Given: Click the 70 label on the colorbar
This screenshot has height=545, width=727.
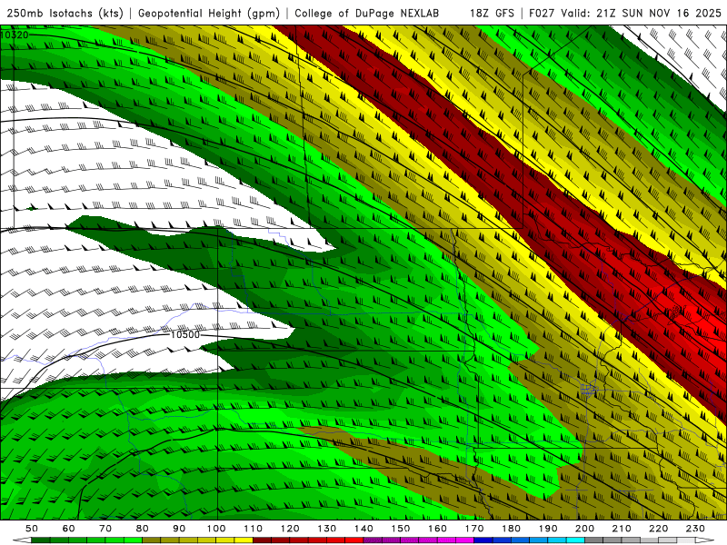Looking at the screenshot, I should point(105,529).
